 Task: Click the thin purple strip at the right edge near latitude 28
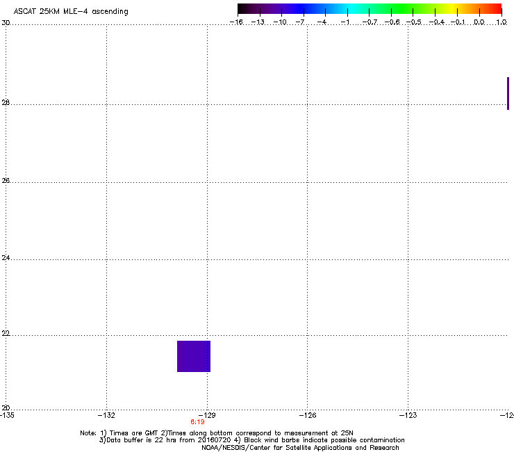tap(508, 94)
